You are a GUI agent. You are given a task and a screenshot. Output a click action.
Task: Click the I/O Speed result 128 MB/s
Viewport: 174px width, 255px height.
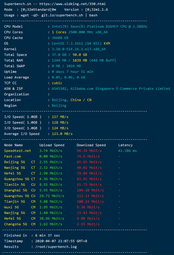(60, 122)
